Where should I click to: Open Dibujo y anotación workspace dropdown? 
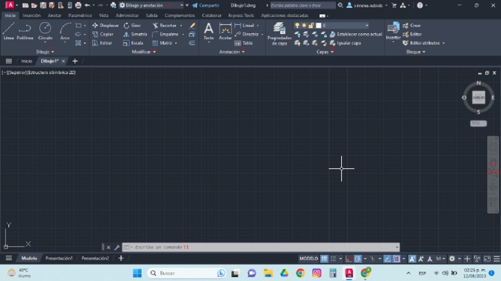pos(181,5)
